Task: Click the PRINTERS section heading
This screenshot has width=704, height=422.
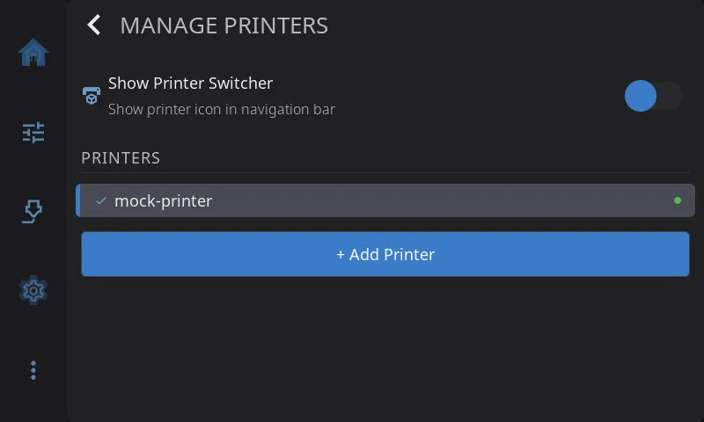Action: point(121,158)
